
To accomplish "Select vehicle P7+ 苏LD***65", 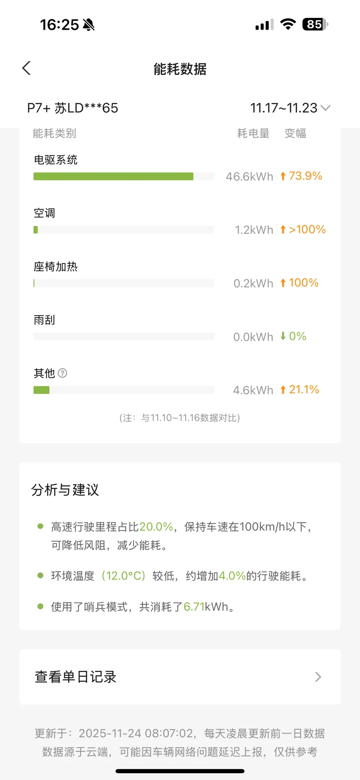I will (x=72, y=108).
